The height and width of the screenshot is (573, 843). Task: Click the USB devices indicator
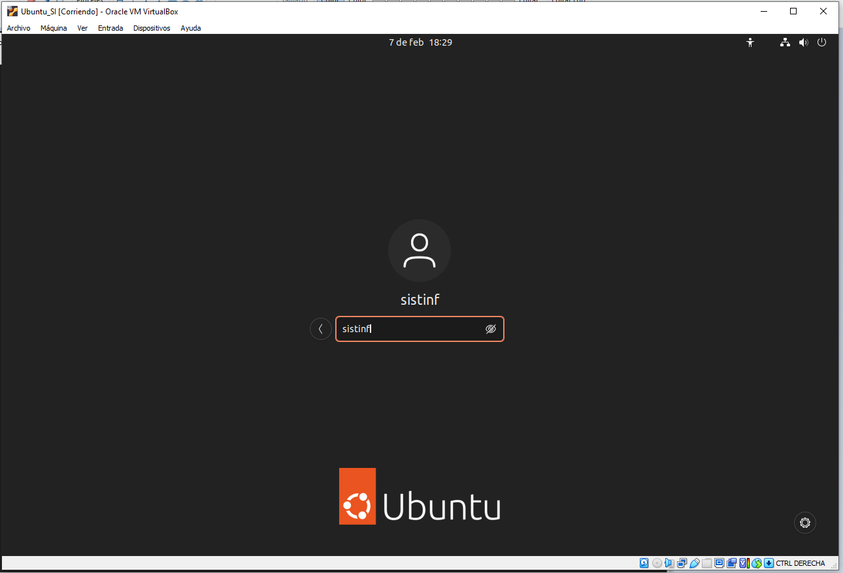click(x=694, y=563)
